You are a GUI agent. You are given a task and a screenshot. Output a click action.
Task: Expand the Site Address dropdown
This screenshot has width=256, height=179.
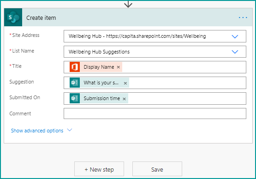[235, 36]
